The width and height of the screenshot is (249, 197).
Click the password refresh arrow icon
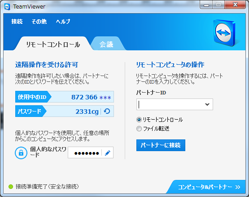point(107,111)
